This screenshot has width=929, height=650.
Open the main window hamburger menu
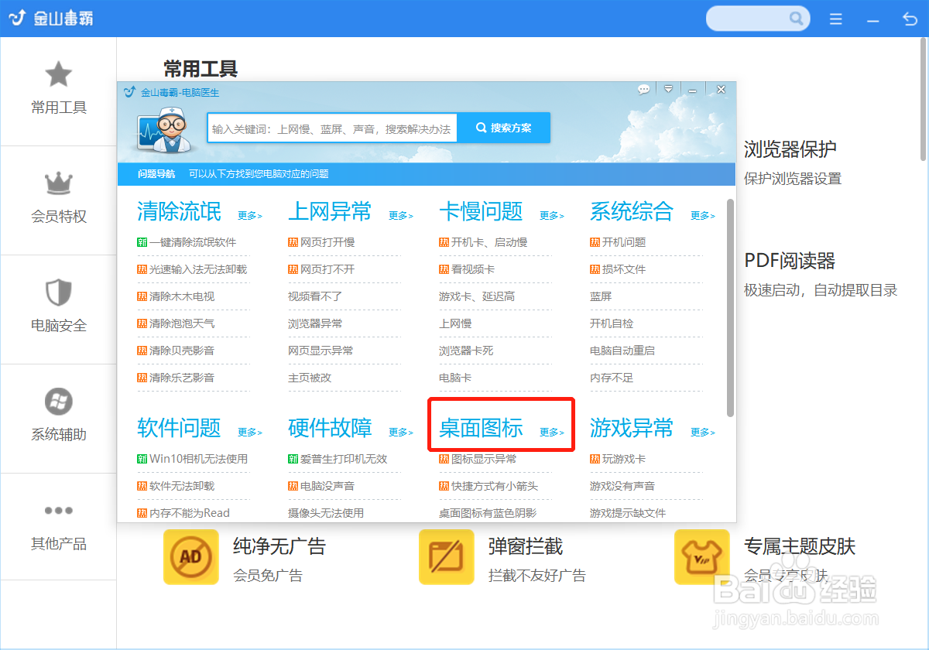[x=836, y=19]
